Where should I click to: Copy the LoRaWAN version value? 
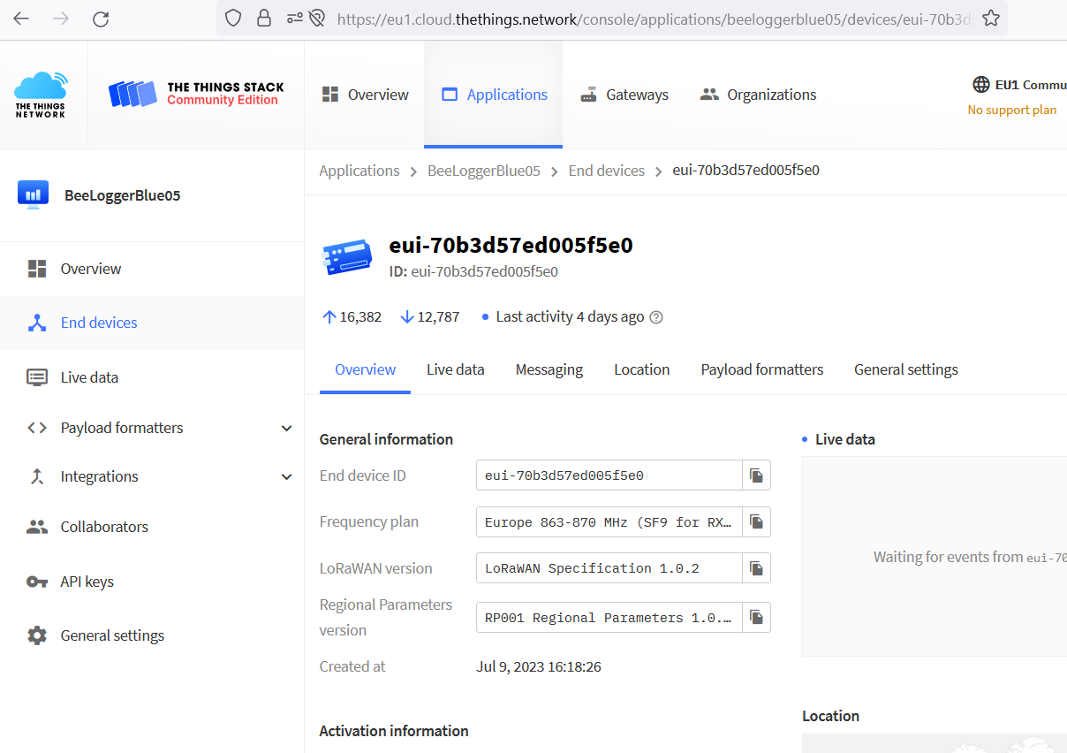click(x=756, y=567)
